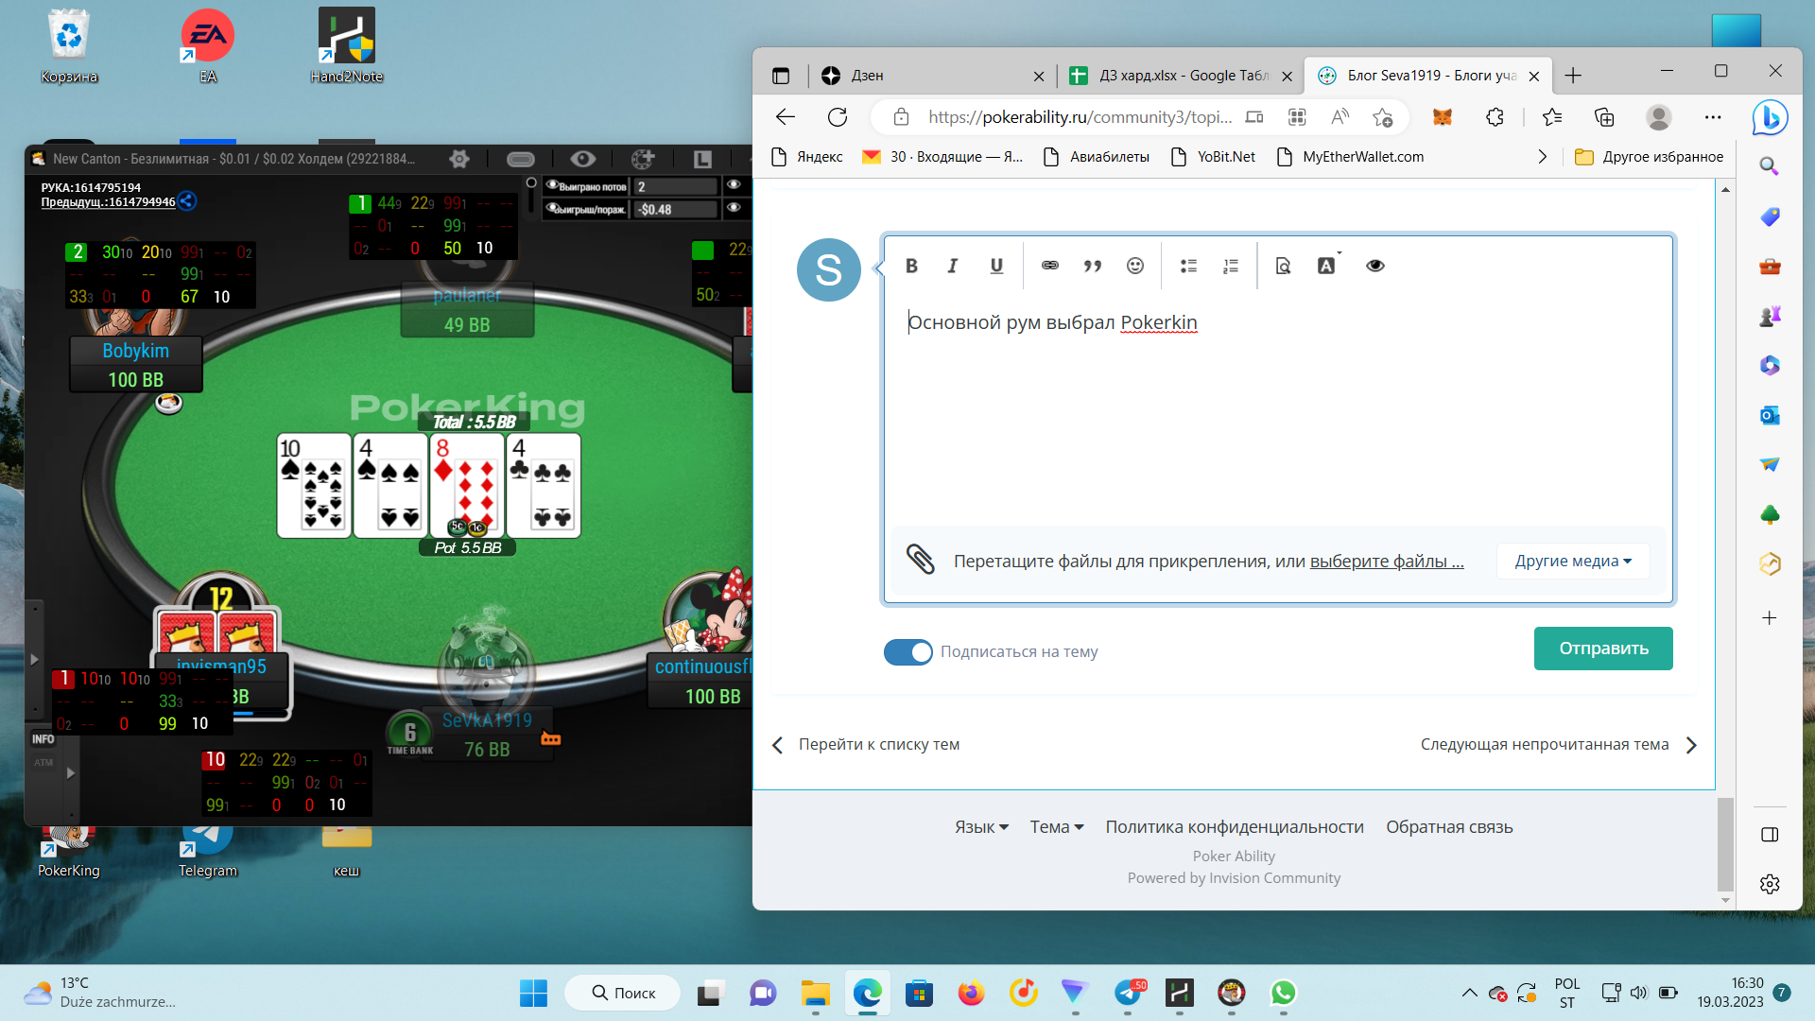The height and width of the screenshot is (1021, 1815).
Task: Open the font color tool in the editor
Action: (x=1327, y=266)
